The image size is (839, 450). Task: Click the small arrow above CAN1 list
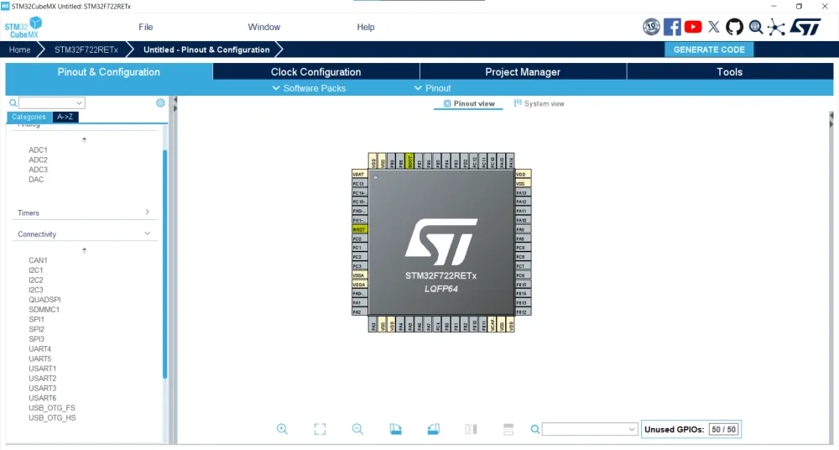(84, 250)
